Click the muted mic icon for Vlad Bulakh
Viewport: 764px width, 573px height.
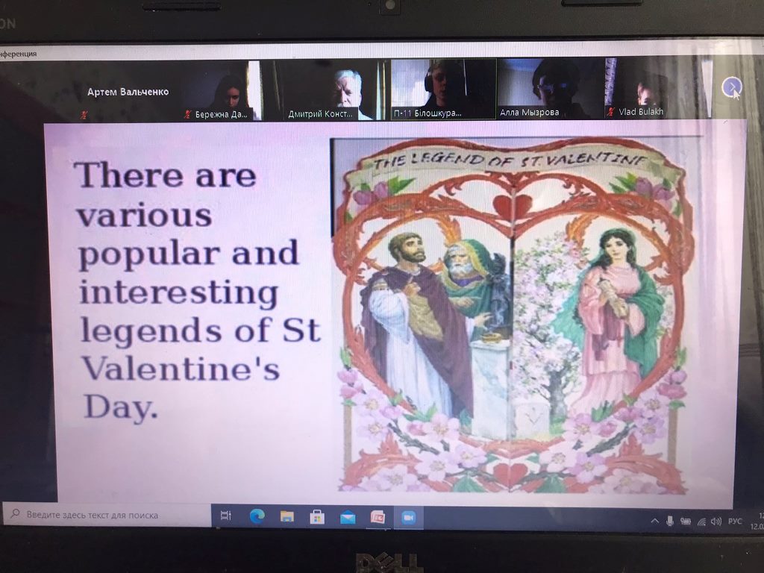pyautogui.click(x=610, y=112)
